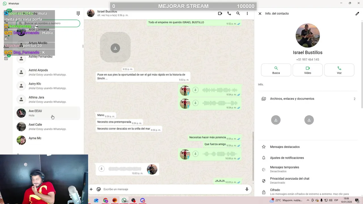Select contact Ayme Mc

point(47,140)
